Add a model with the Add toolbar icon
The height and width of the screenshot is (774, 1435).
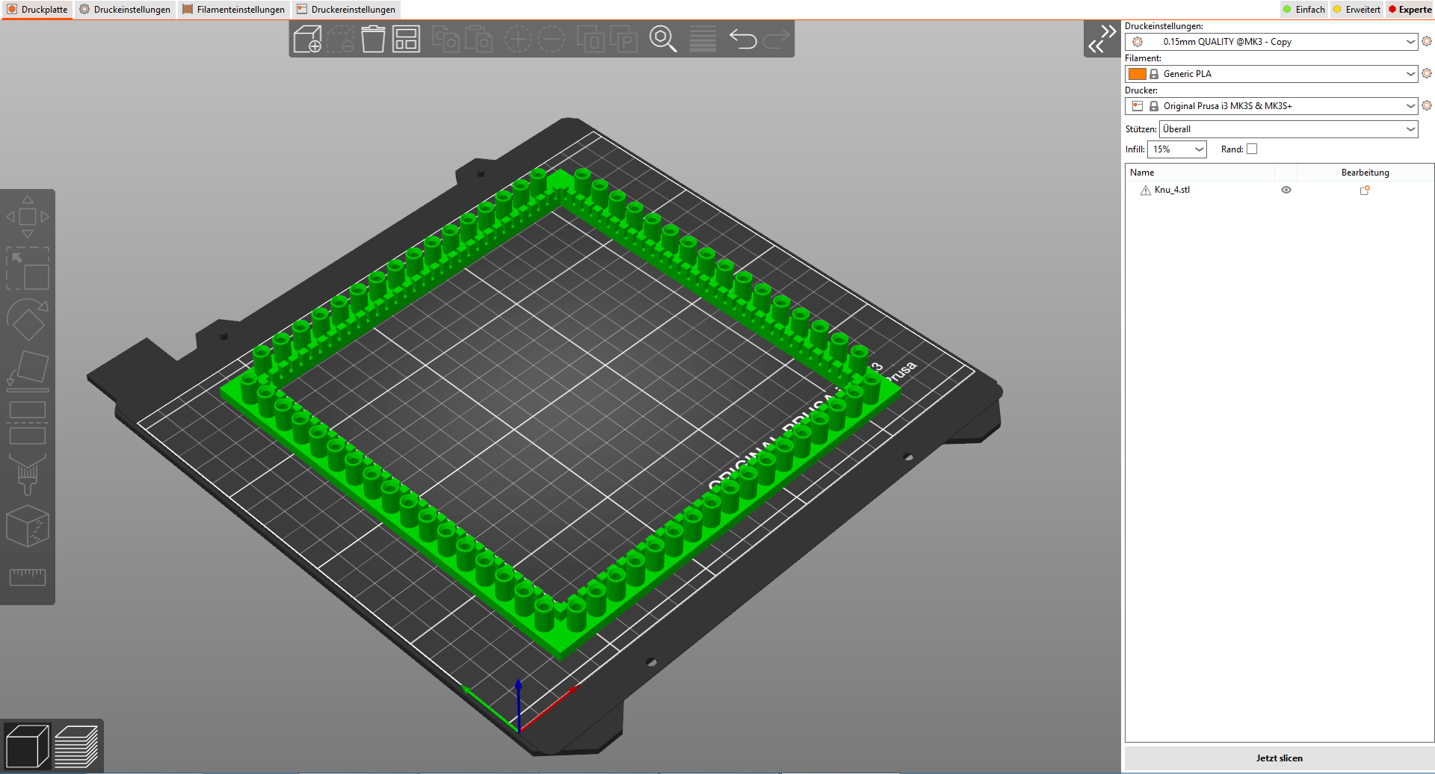tap(307, 39)
